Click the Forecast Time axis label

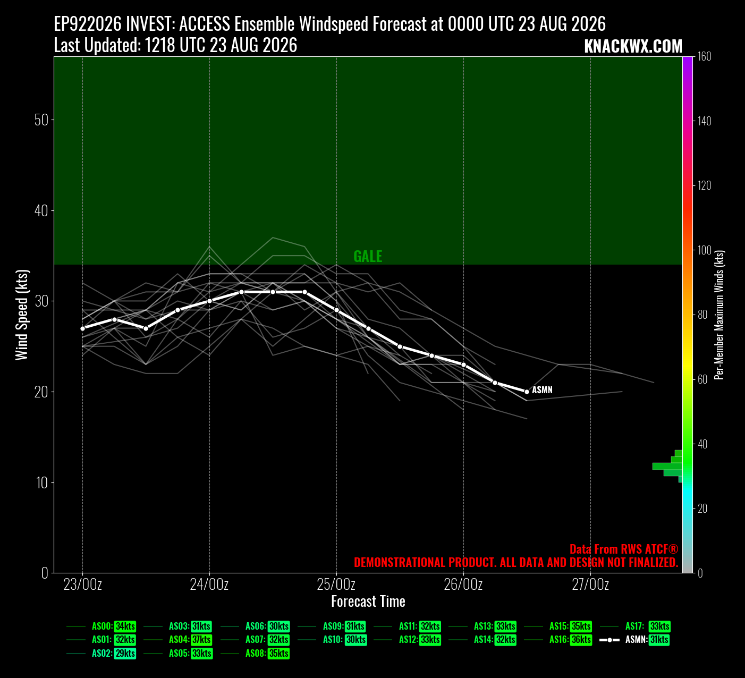(x=368, y=601)
